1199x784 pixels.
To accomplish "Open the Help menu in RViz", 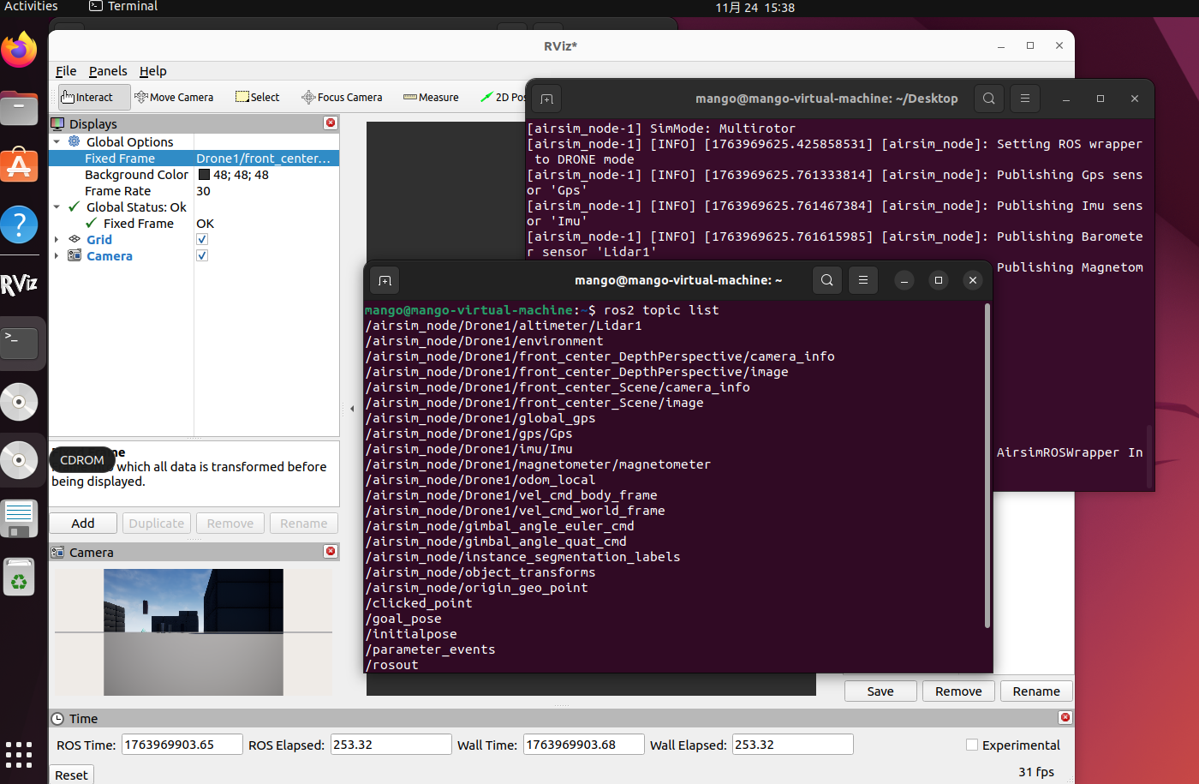I will [153, 71].
